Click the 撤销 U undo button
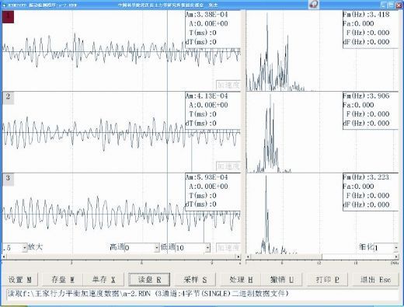Screen dimensions: 404x307 click(x=282, y=280)
